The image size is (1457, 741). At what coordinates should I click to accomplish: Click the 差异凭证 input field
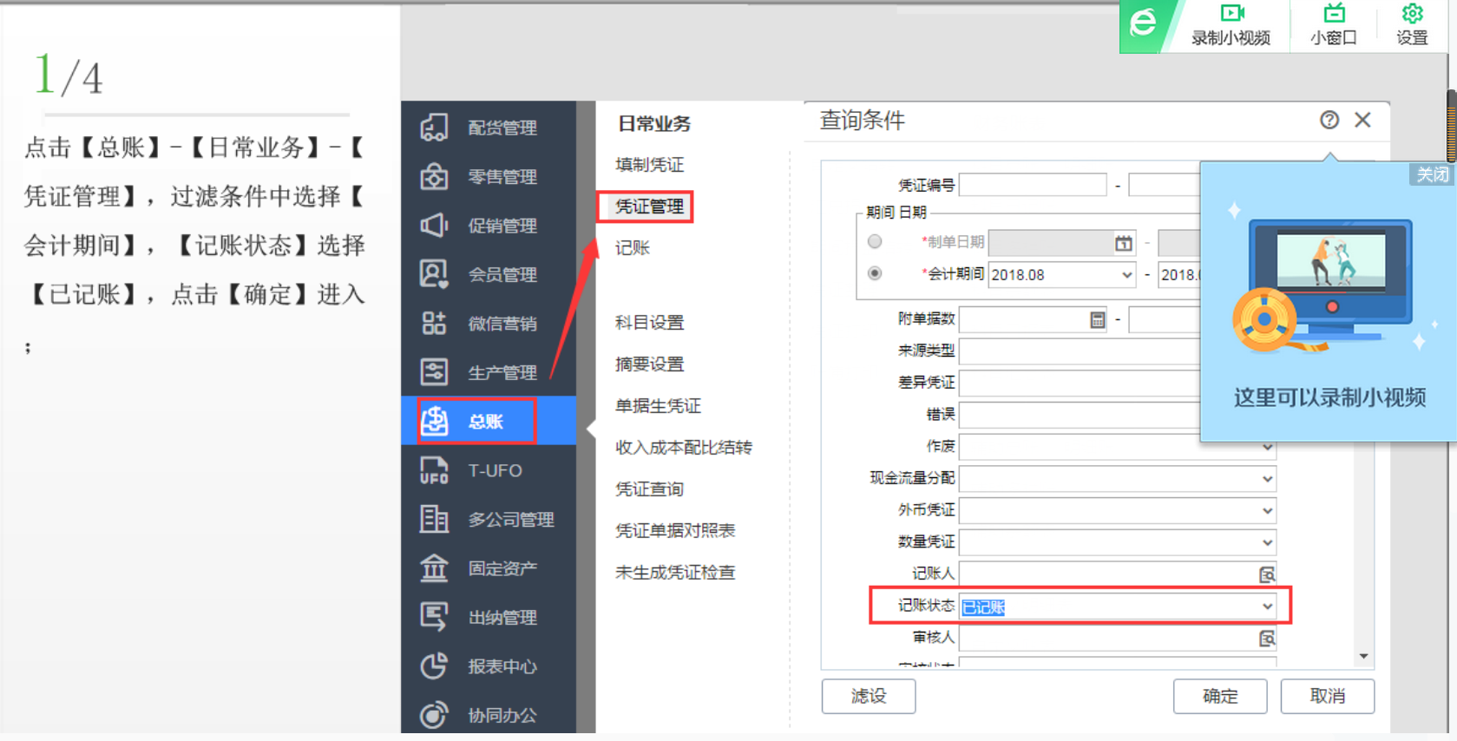pos(1080,384)
